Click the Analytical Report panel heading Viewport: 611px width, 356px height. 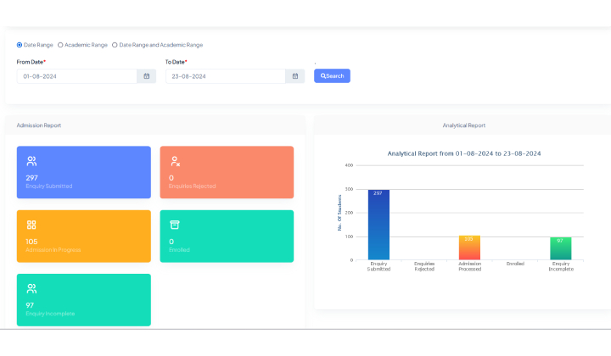(463, 125)
